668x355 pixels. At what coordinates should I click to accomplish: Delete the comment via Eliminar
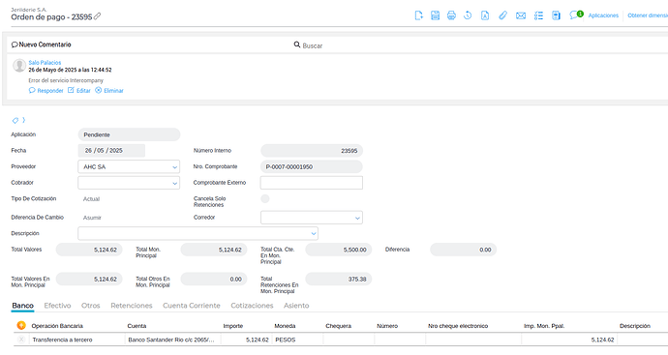coord(109,91)
